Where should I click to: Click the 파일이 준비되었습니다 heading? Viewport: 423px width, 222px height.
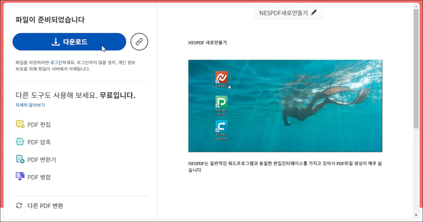pos(50,20)
